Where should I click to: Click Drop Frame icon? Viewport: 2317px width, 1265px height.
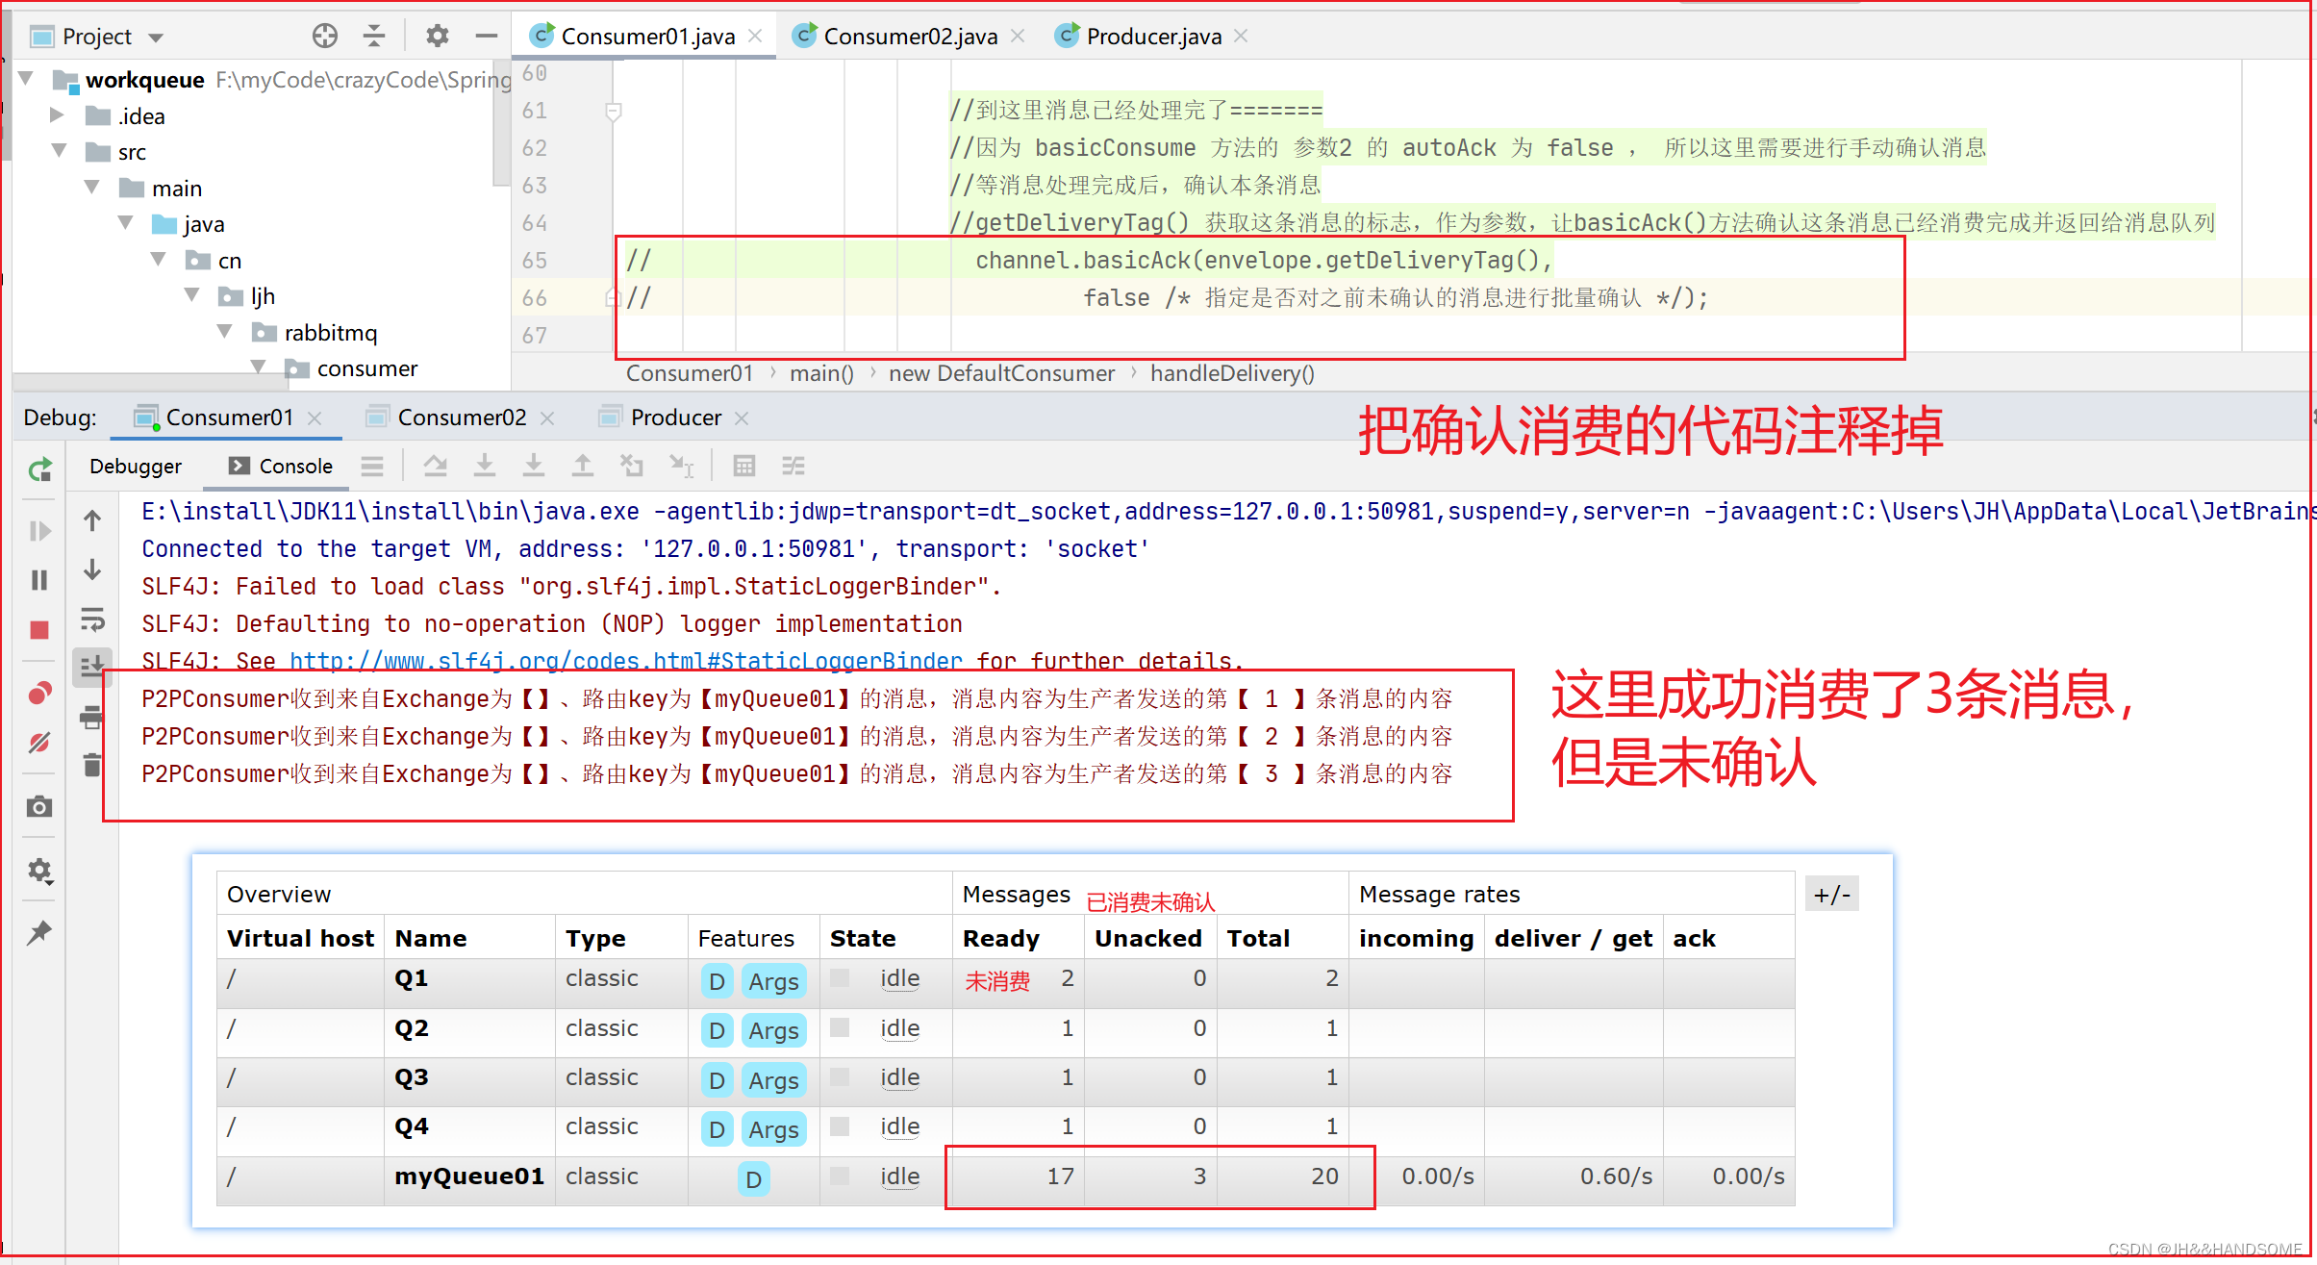tap(632, 467)
